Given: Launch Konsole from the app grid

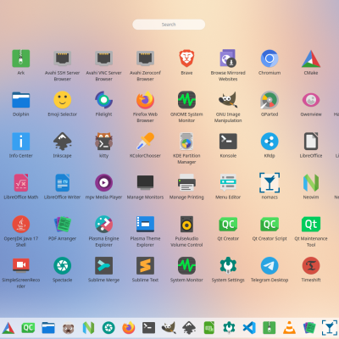Looking at the screenshot, I should [x=228, y=142].
